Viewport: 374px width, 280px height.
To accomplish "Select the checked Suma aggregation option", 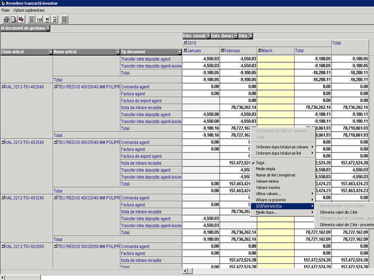I will [x=260, y=162].
